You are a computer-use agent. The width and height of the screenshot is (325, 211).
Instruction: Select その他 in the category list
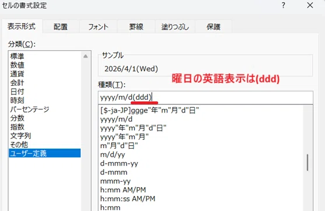tap(45, 145)
